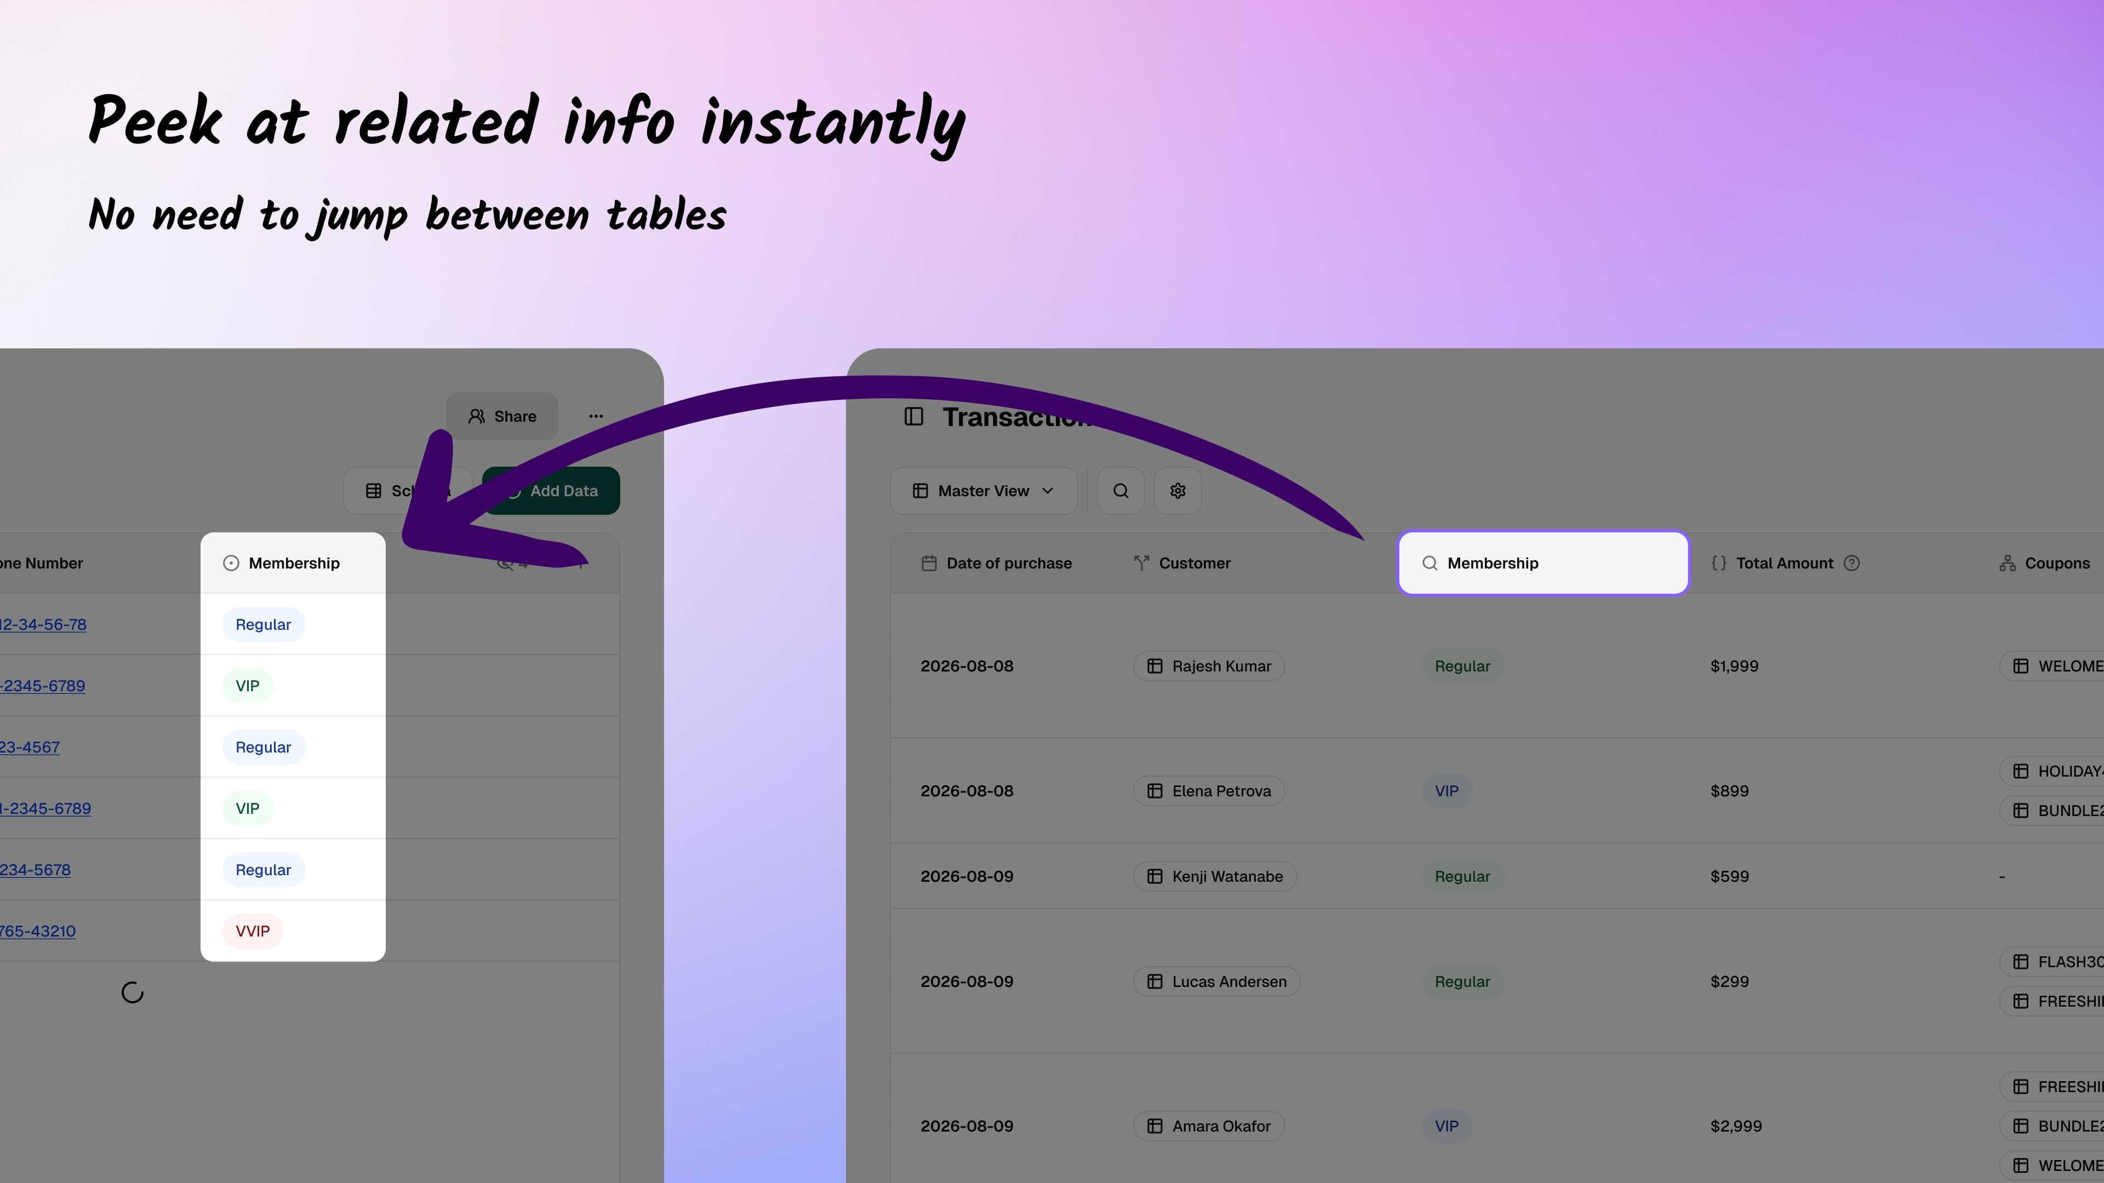Click the Date of purchase calendar icon
Screen dimensions: 2104x1183
[929, 564]
